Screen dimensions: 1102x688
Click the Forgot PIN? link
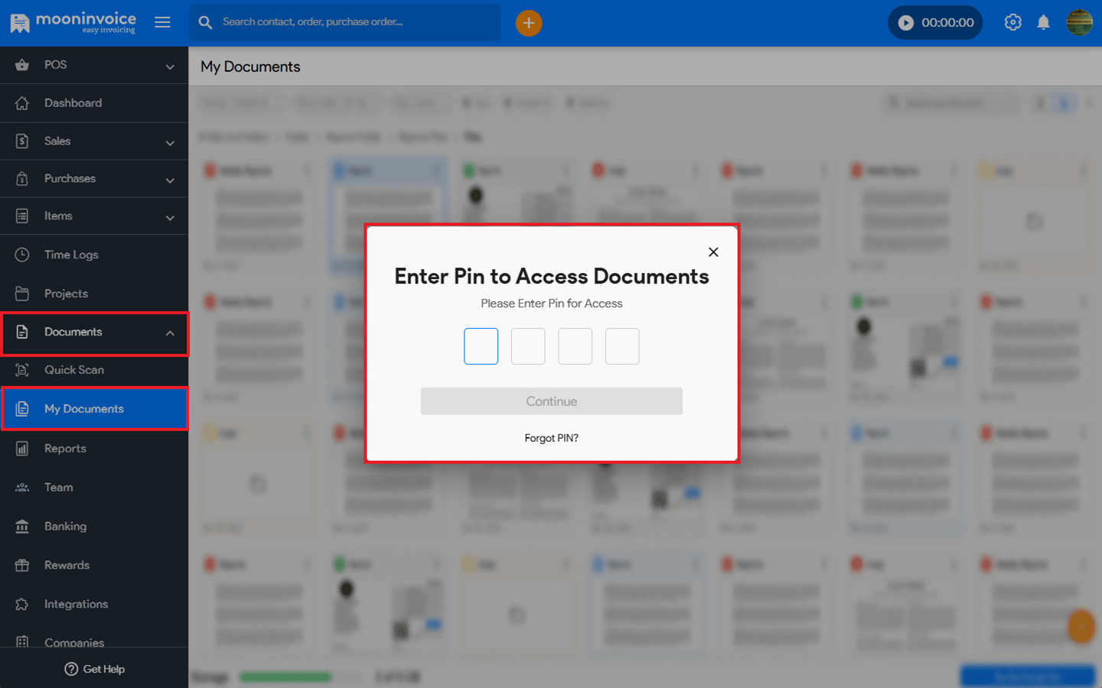551,438
